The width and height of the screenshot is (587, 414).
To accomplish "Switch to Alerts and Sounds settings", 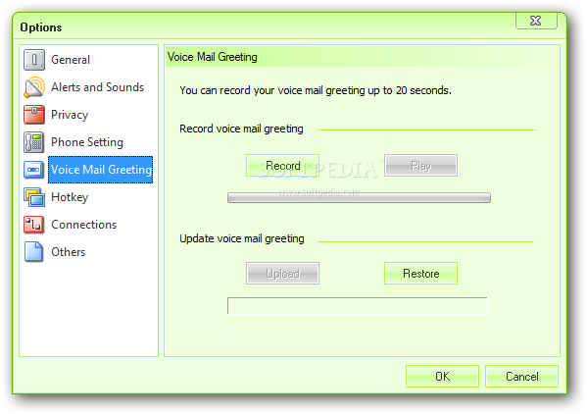I will point(97,87).
